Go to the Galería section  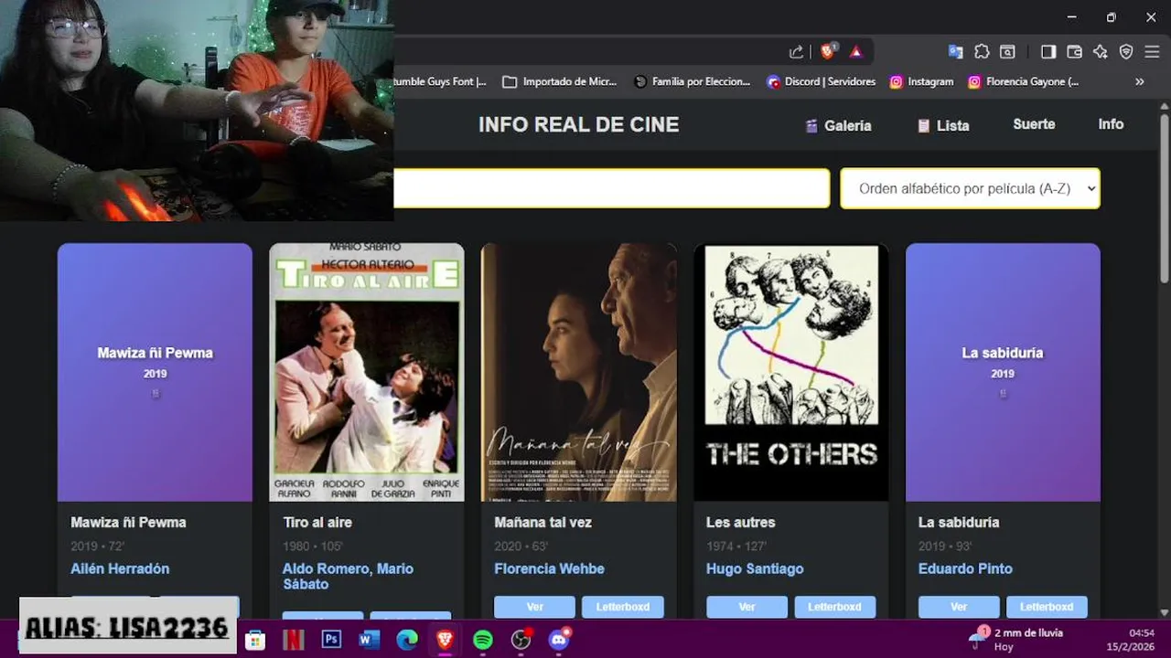pyautogui.click(x=838, y=126)
